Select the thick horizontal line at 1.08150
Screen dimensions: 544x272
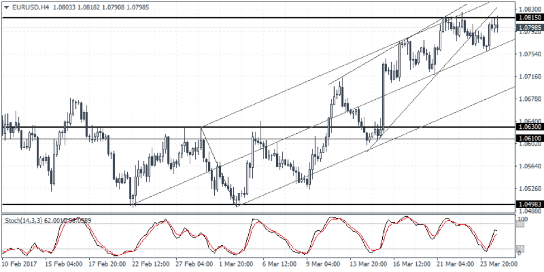click(223, 18)
